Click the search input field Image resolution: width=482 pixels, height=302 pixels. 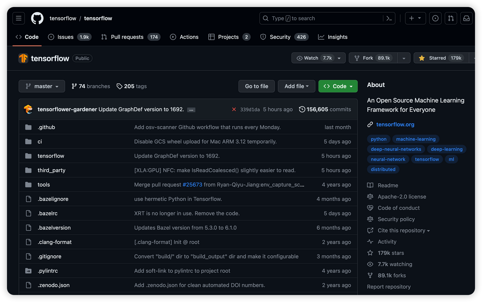[x=321, y=18]
